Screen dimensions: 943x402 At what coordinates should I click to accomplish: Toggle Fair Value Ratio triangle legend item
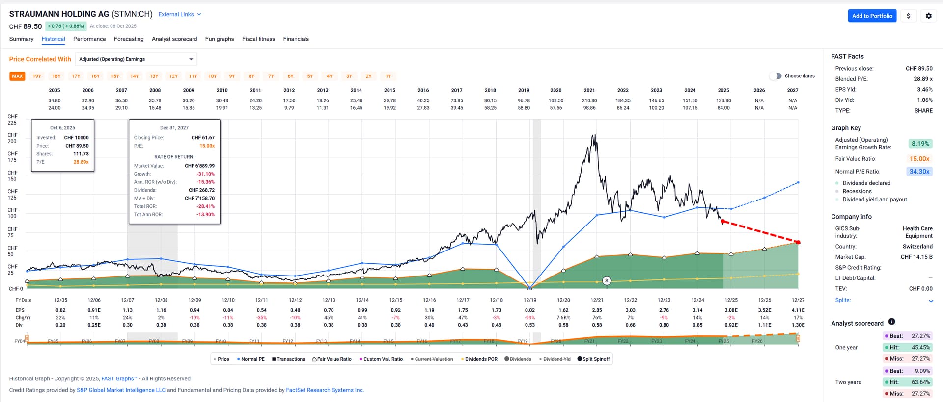(332, 359)
